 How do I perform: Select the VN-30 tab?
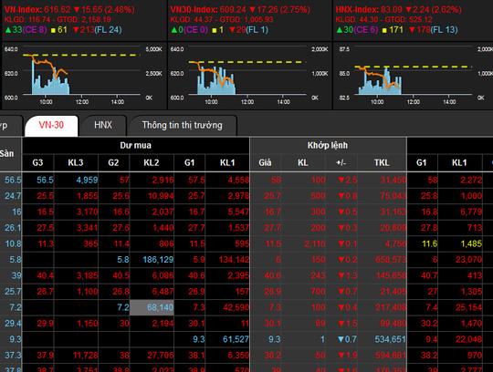coord(51,125)
